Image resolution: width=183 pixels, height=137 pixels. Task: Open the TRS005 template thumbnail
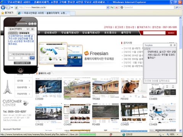click(x=77, y=88)
